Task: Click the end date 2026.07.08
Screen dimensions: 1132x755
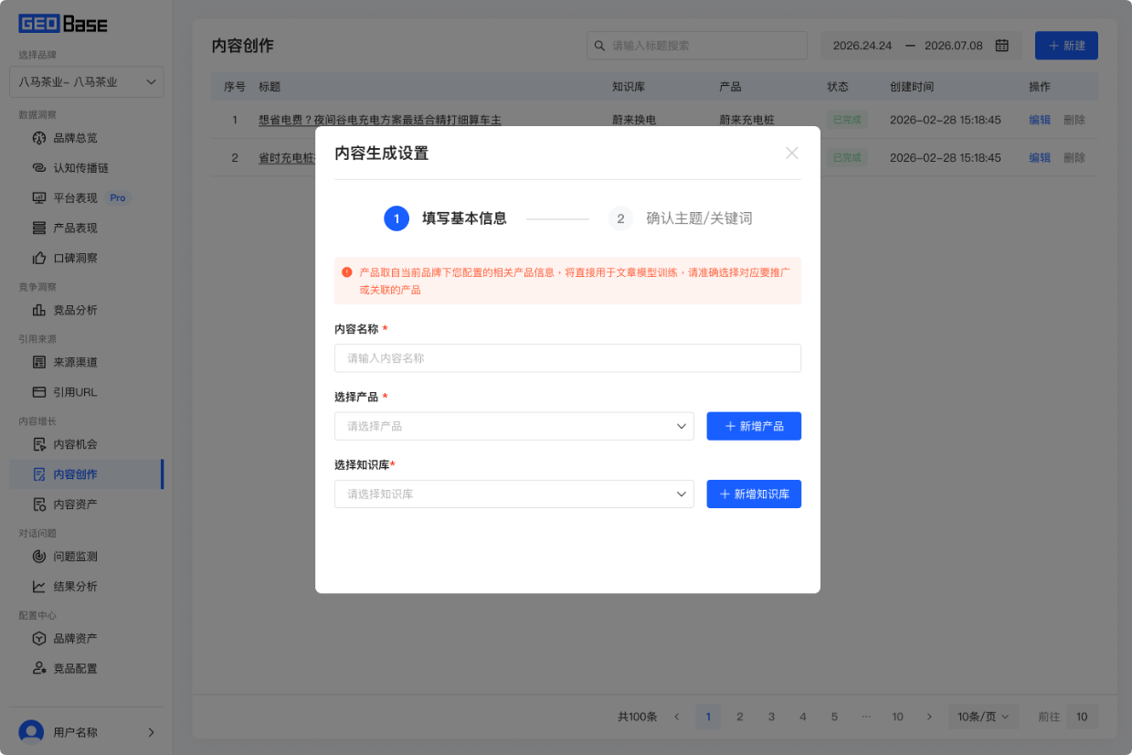Action: (x=954, y=46)
